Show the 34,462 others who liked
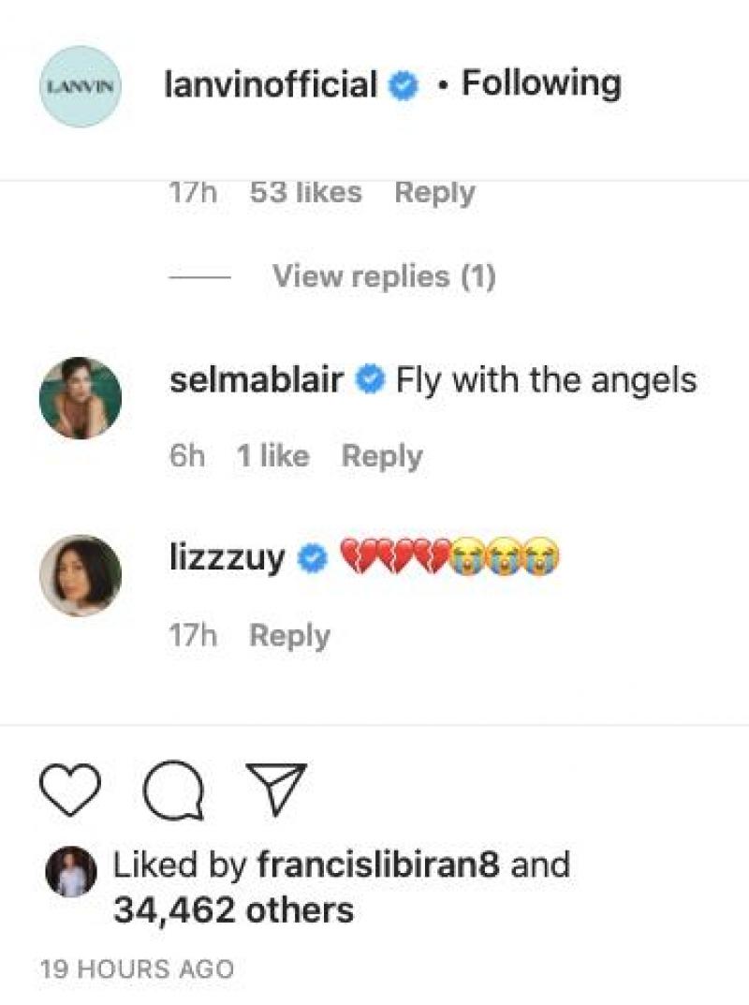Screen dimensions: 749x1005 coord(233,909)
